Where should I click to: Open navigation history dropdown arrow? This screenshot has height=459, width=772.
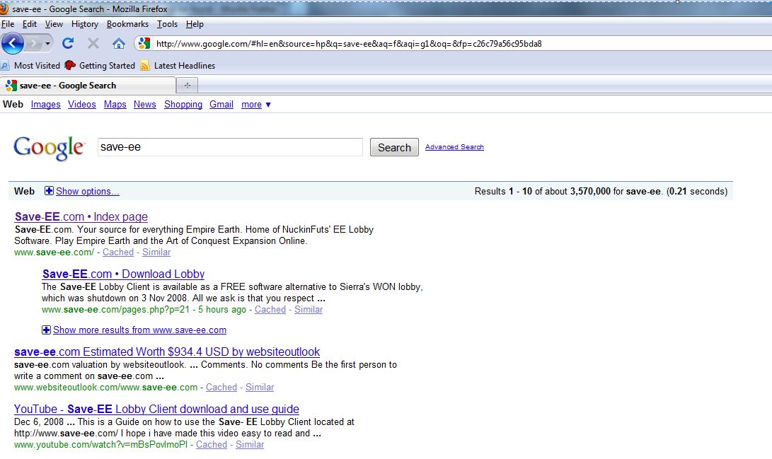tap(47, 43)
